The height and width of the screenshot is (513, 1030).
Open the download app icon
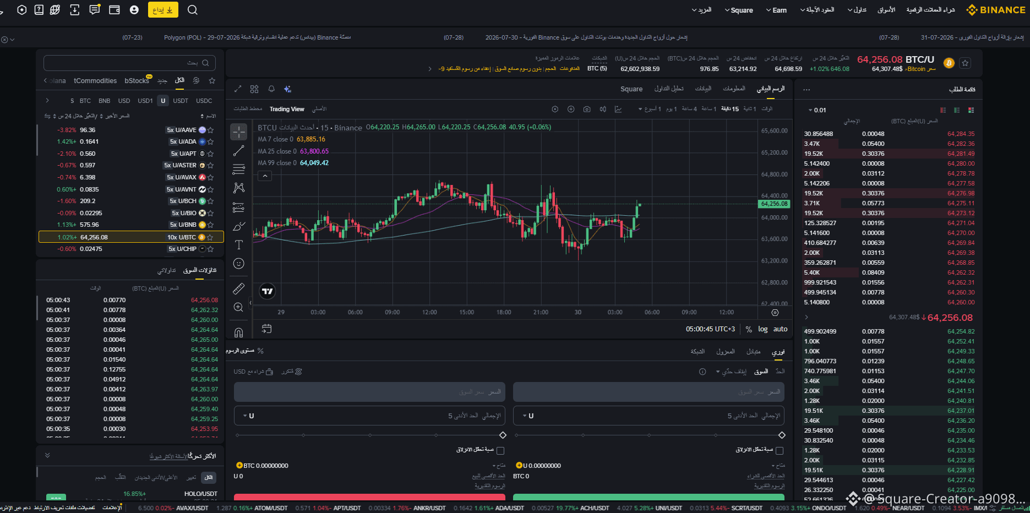pos(75,10)
